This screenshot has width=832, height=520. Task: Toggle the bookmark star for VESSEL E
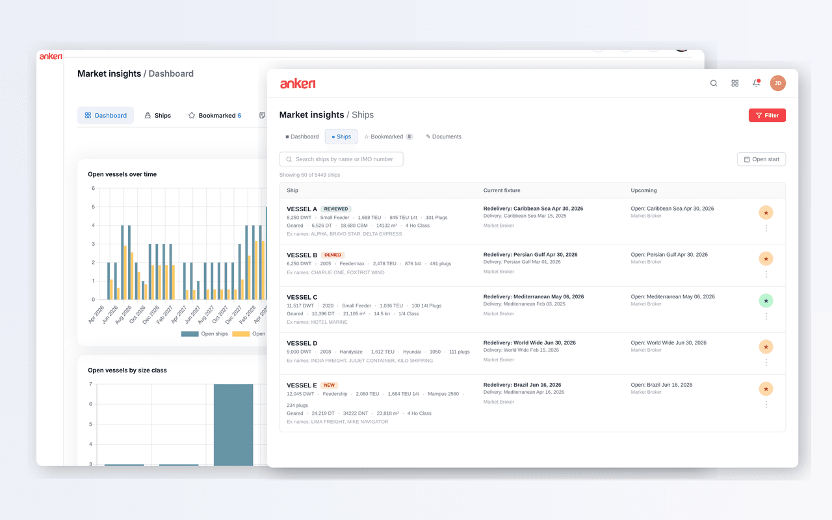point(766,389)
